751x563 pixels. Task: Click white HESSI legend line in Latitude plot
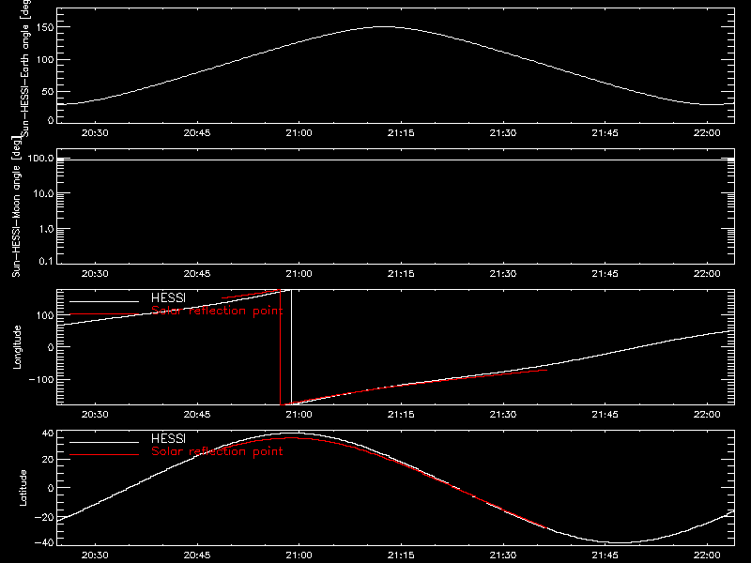104,442
